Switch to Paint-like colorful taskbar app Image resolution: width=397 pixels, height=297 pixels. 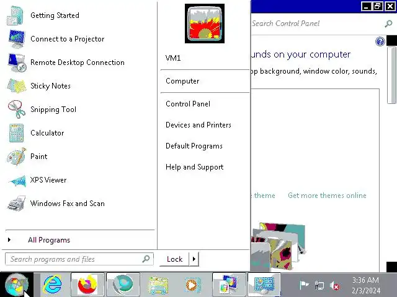[229, 285]
